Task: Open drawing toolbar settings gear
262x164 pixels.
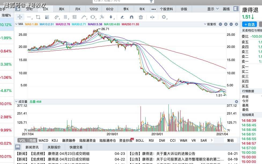Action: coord(164,17)
